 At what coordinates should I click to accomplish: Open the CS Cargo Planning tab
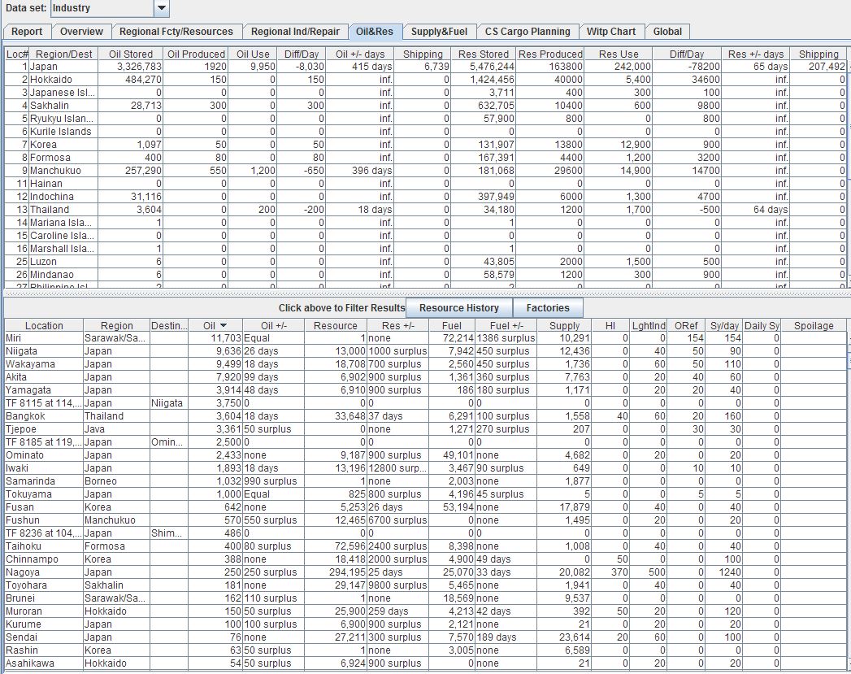[528, 32]
